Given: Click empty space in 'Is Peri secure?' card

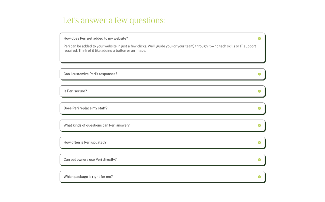Looking at the screenshot, I should tap(173, 91).
